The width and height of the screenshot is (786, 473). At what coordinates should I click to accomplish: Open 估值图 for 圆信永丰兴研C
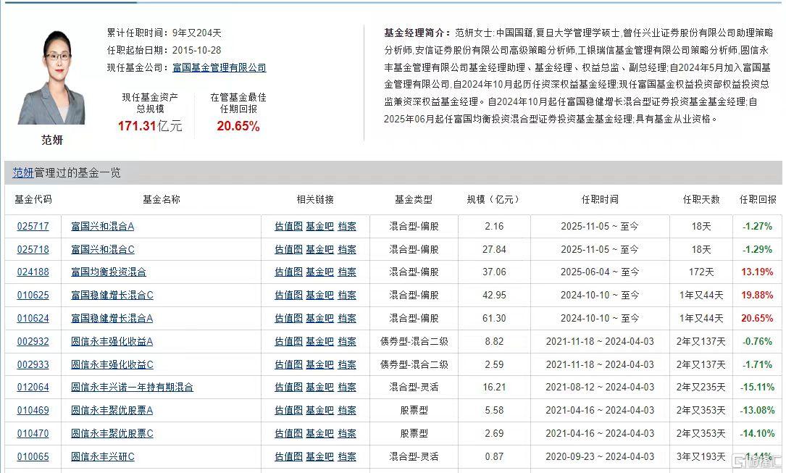pyautogui.click(x=288, y=457)
